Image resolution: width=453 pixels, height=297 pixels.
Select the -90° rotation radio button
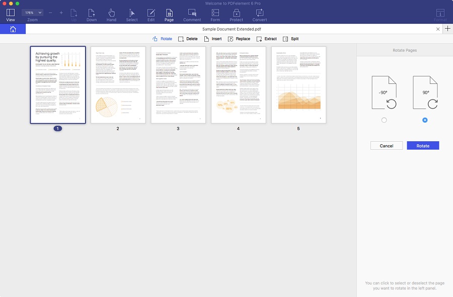(x=385, y=120)
